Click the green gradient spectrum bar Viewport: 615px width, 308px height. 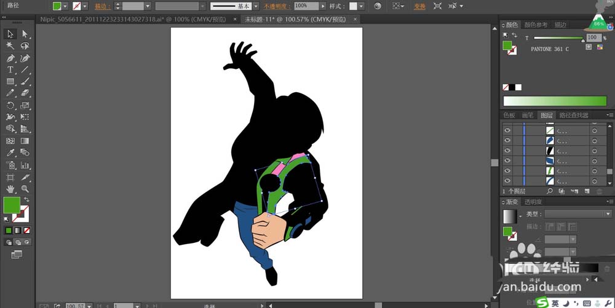555,101
